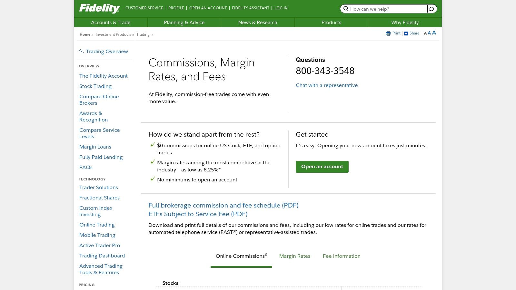Focus the 'How can we help?' search field
The width and height of the screenshot is (516, 290).
(x=388, y=9)
